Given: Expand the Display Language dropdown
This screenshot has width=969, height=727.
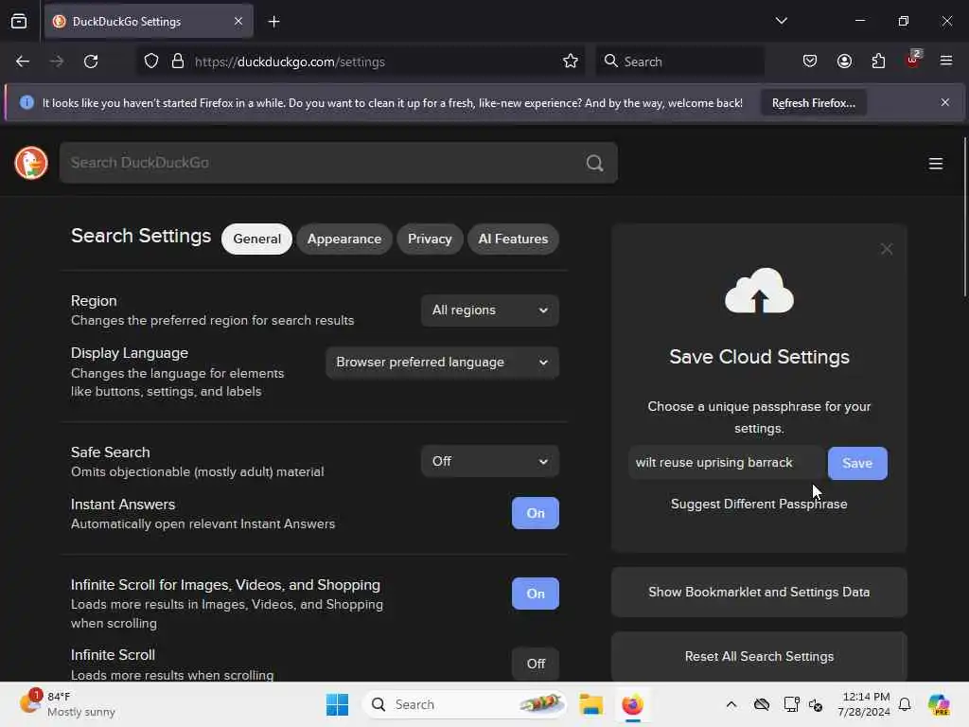Looking at the screenshot, I should tap(443, 363).
